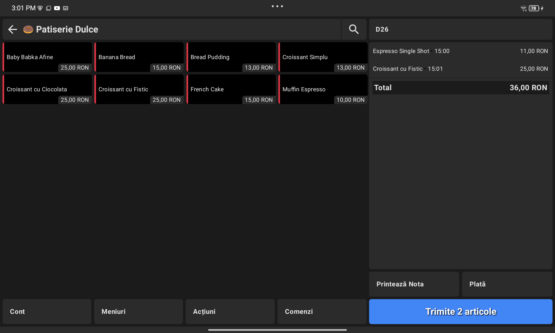Open the Cont tab
555x333 pixels.
tap(47, 311)
